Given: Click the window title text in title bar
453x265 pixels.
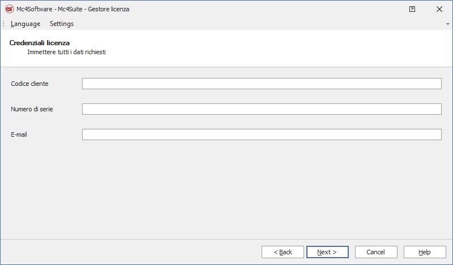Looking at the screenshot, I should click(73, 9).
